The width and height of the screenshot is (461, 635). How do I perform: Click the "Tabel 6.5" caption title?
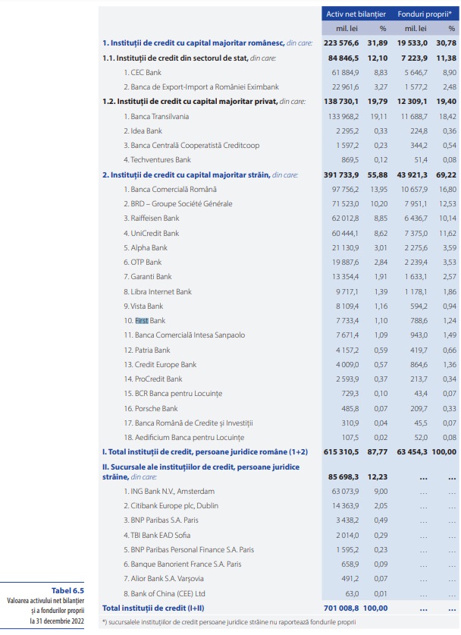click(67, 589)
